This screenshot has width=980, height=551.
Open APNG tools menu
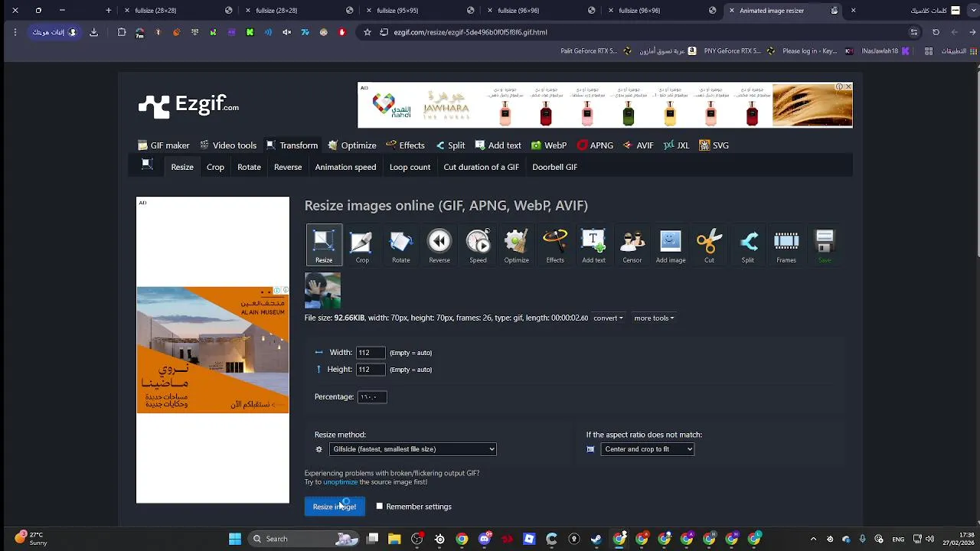[x=595, y=145]
